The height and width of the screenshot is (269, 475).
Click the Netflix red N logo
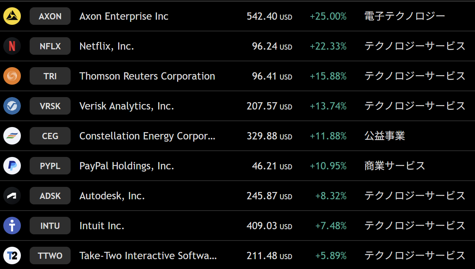tap(12, 46)
